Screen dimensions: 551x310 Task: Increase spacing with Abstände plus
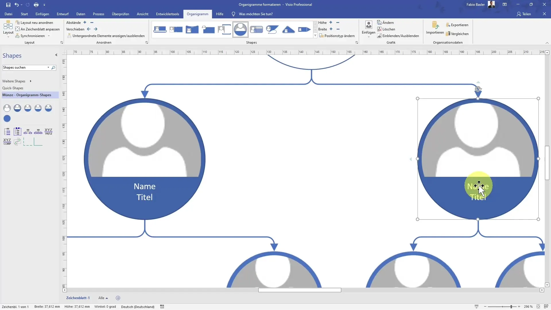tap(85, 22)
